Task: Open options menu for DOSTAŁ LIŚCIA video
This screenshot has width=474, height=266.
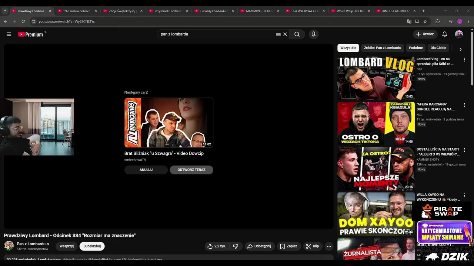Action: [x=464, y=150]
